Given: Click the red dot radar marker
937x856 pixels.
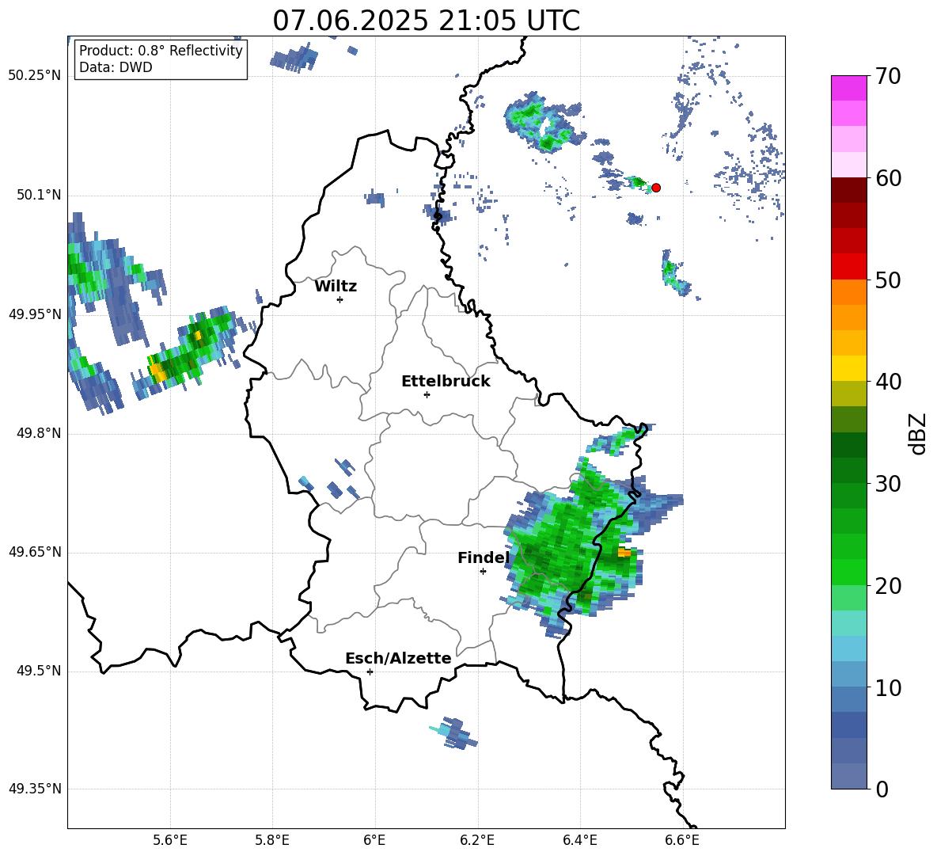Looking at the screenshot, I should point(655,188).
